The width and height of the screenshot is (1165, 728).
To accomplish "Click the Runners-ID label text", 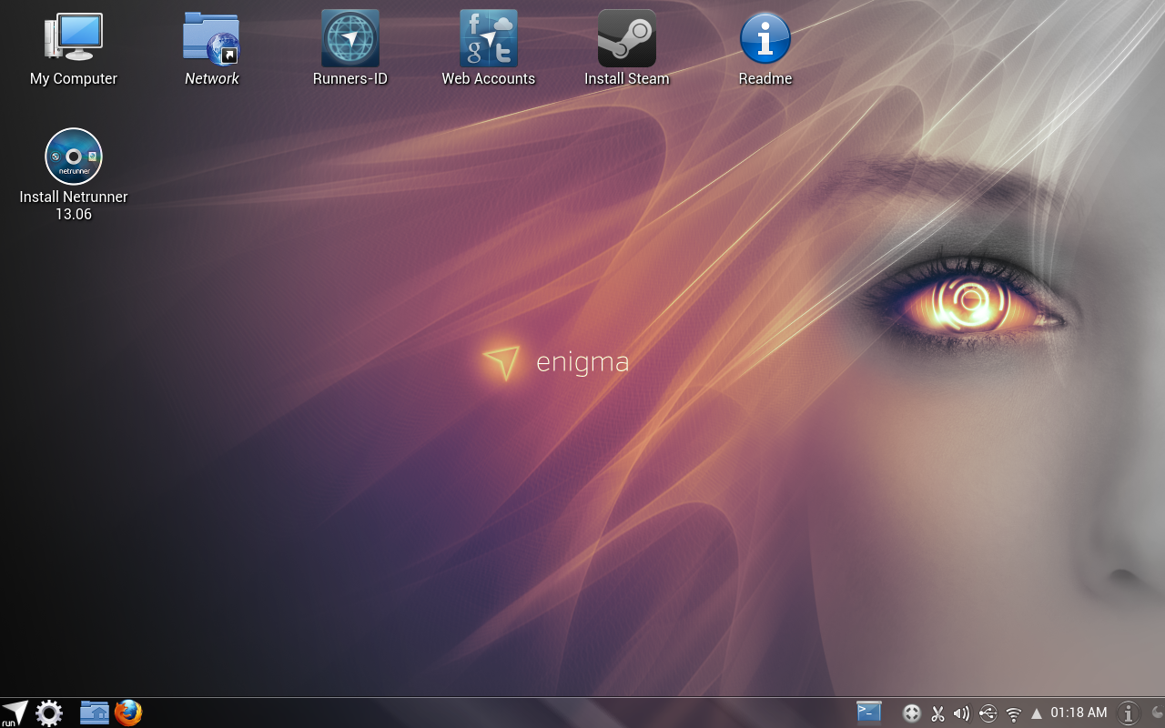I will tap(350, 79).
